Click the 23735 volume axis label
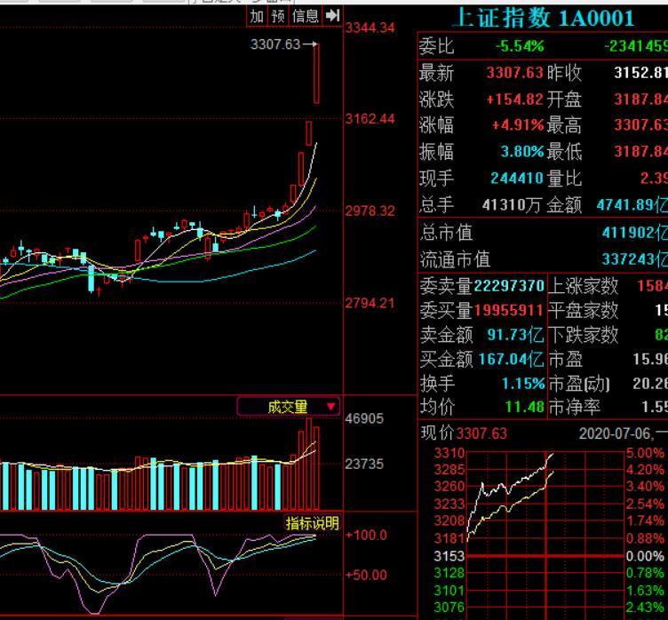Viewport: 668px width, 620px height. 364,464
